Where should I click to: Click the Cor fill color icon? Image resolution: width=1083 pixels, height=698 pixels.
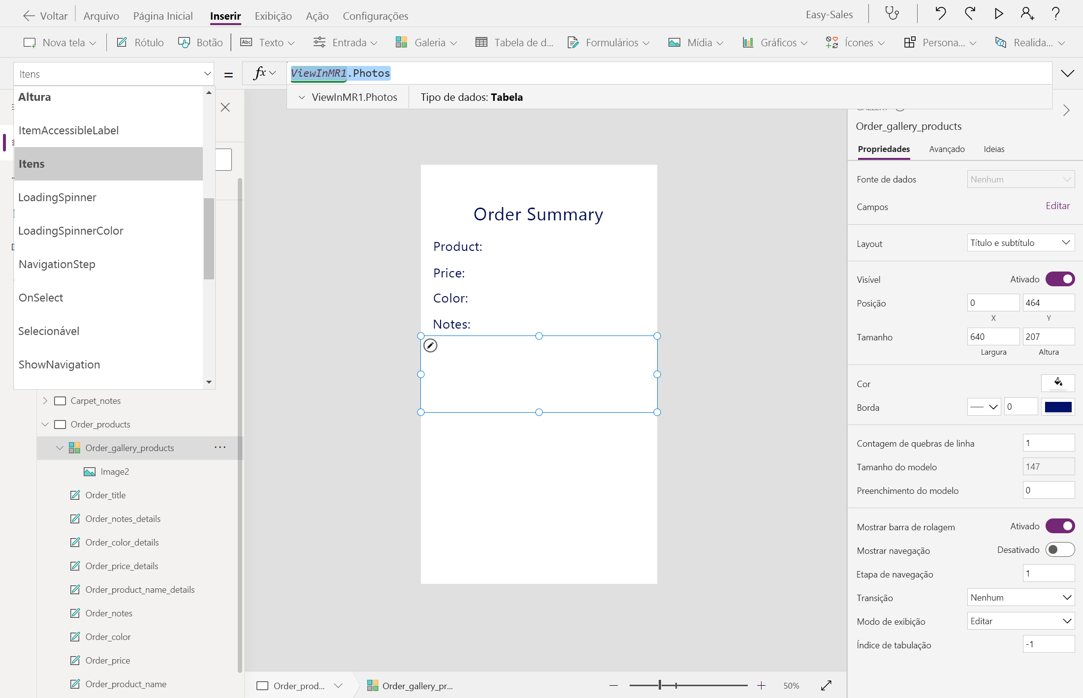(x=1058, y=383)
